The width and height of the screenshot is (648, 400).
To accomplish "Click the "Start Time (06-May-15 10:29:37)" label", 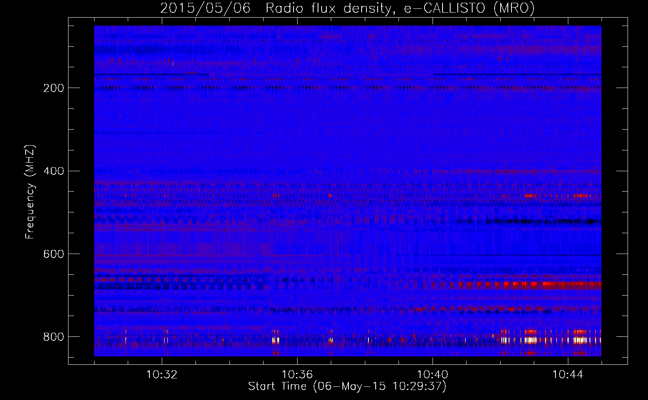I will 347,386.
